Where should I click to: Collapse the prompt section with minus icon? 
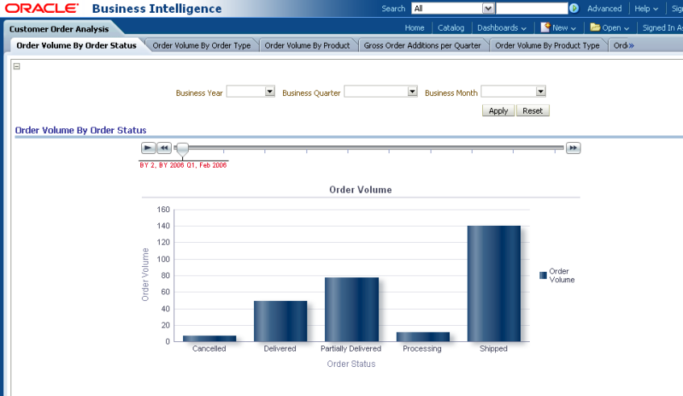(x=17, y=66)
